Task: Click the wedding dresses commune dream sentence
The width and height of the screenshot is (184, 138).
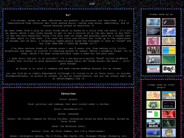Action: tap(68, 68)
